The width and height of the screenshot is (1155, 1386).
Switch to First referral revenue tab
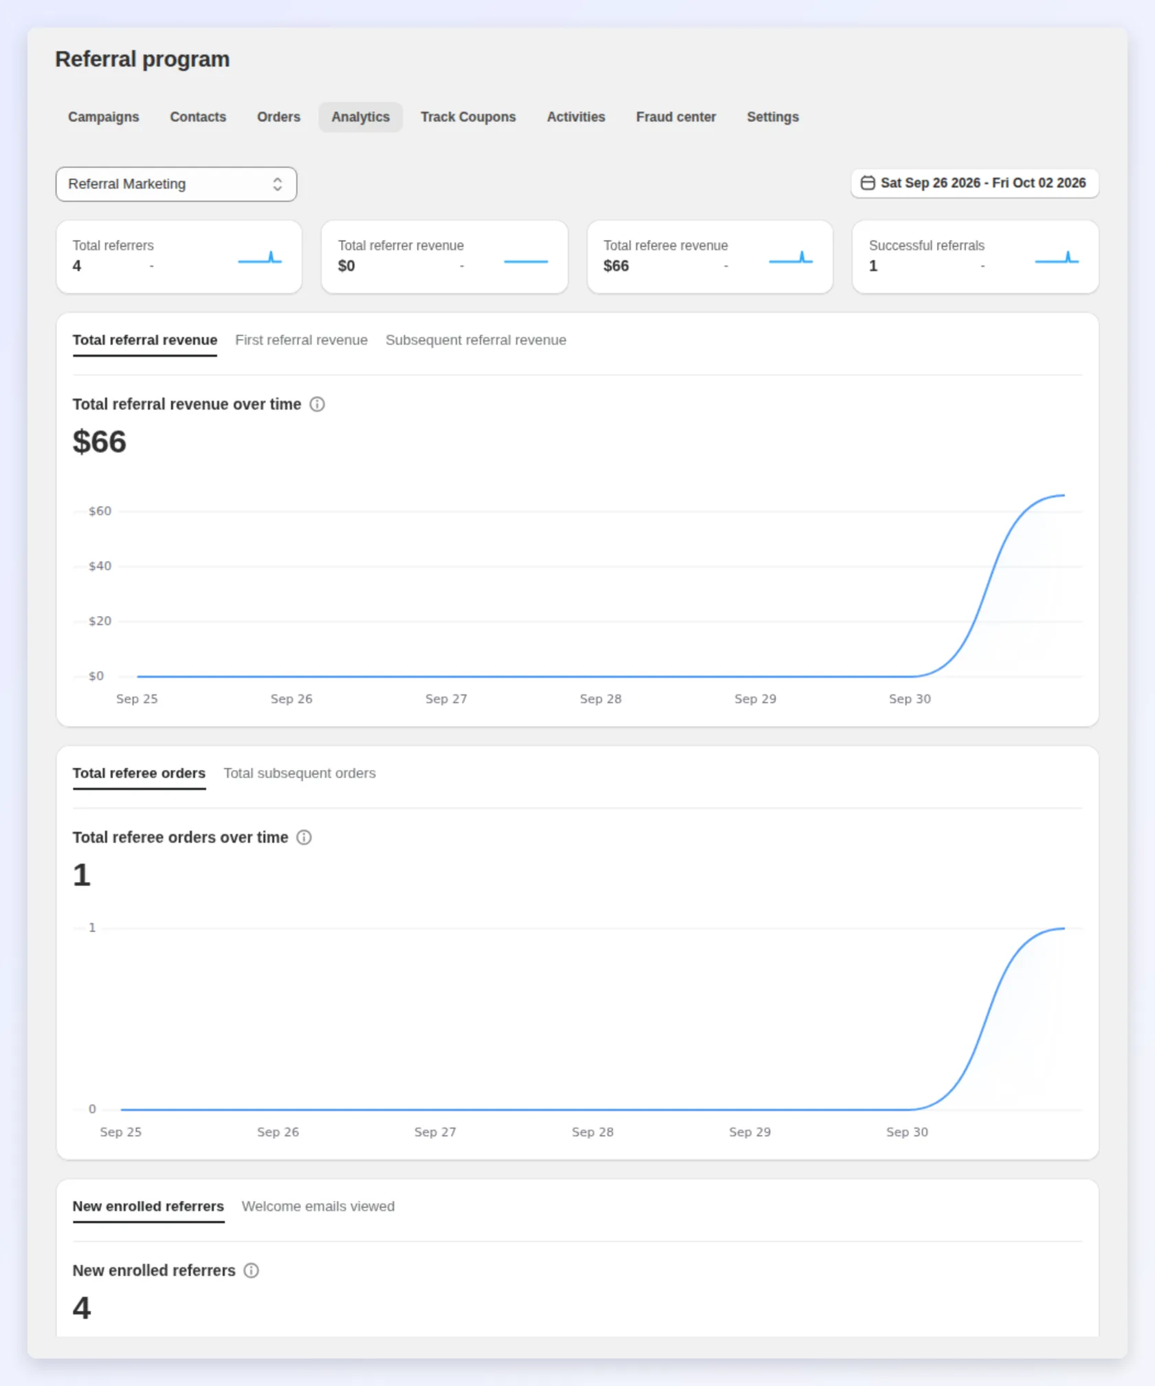301,340
